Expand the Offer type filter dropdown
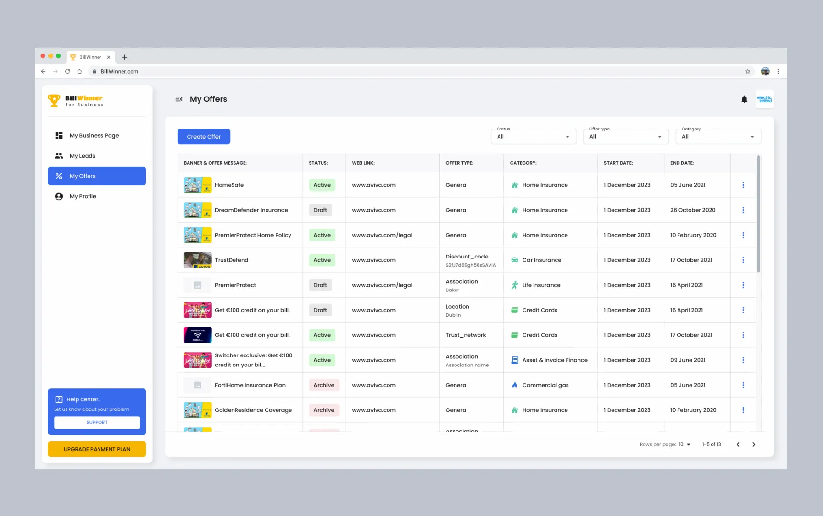Viewport: 823px width, 516px height. tap(625, 137)
